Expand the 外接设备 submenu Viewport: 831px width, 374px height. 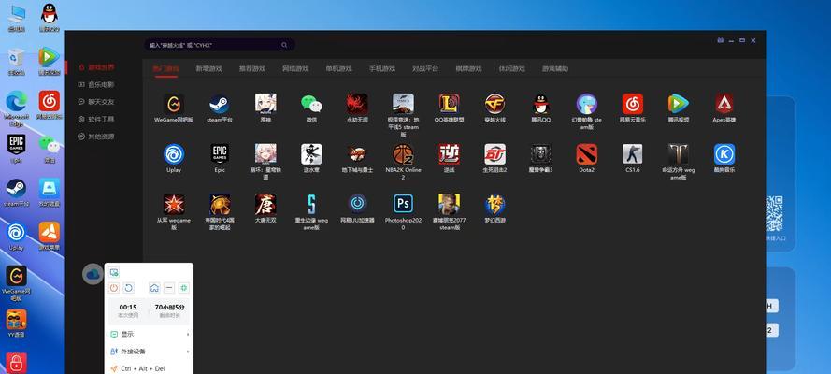pyautogui.click(x=150, y=352)
